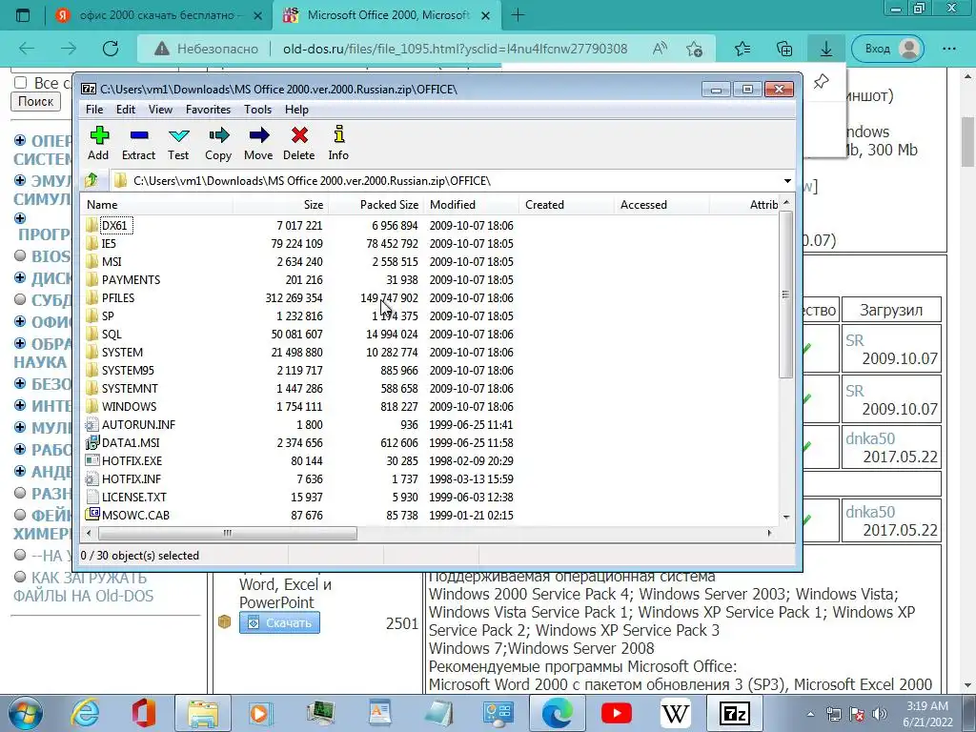This screenshot has height=732, width=976.
Task: Open the Favorites menu in 7-Zip
Action: click(209, 110)
